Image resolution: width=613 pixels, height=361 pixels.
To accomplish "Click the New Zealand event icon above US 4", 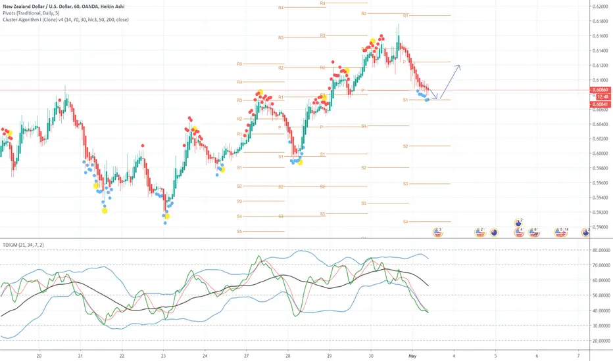I will click(518, 223).
